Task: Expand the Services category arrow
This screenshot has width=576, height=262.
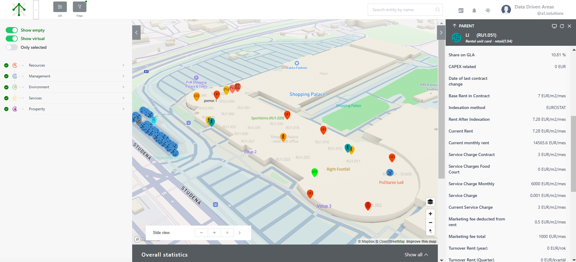Action: coord(123,98)
